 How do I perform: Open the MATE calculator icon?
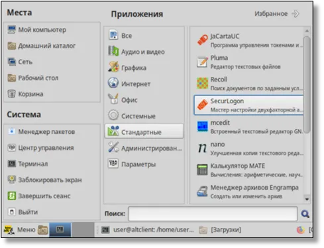[202, 170]
